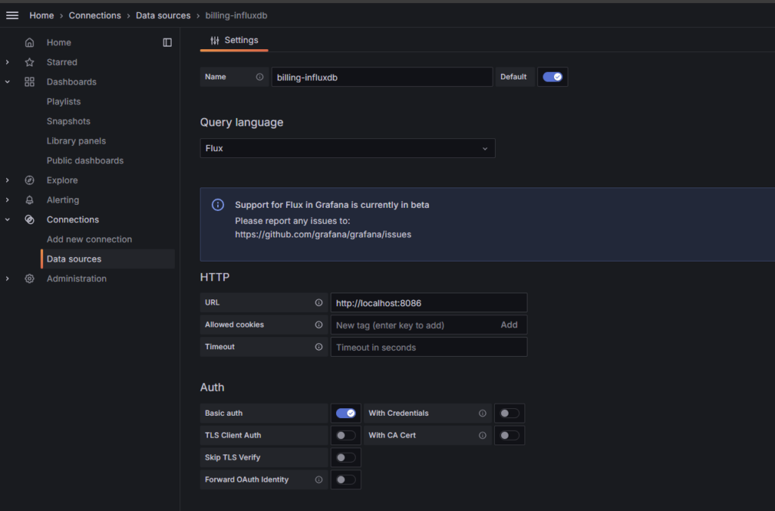Select the Settings tab
The height and width of the screenshot is (511, 775).
pyautogui.click(x=234, y=40)
